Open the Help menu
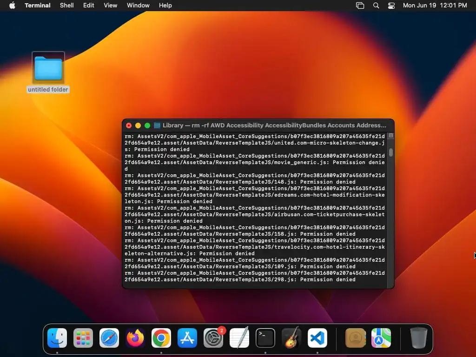476x357 pixels. pos(165,6)
